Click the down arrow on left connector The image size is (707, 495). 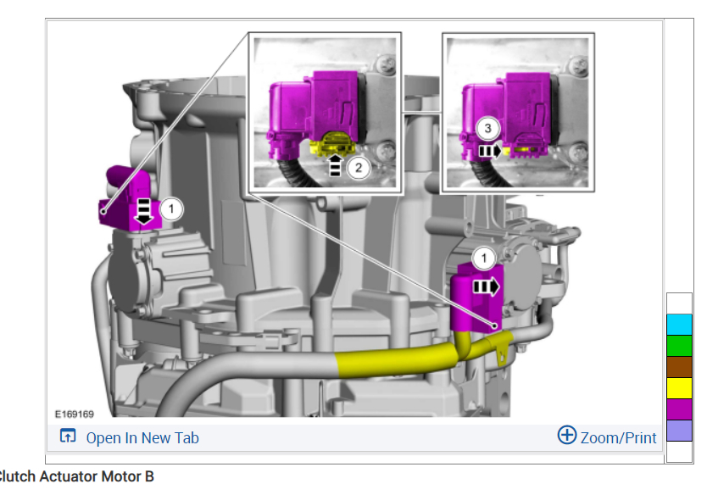click(x=144, y=211)
